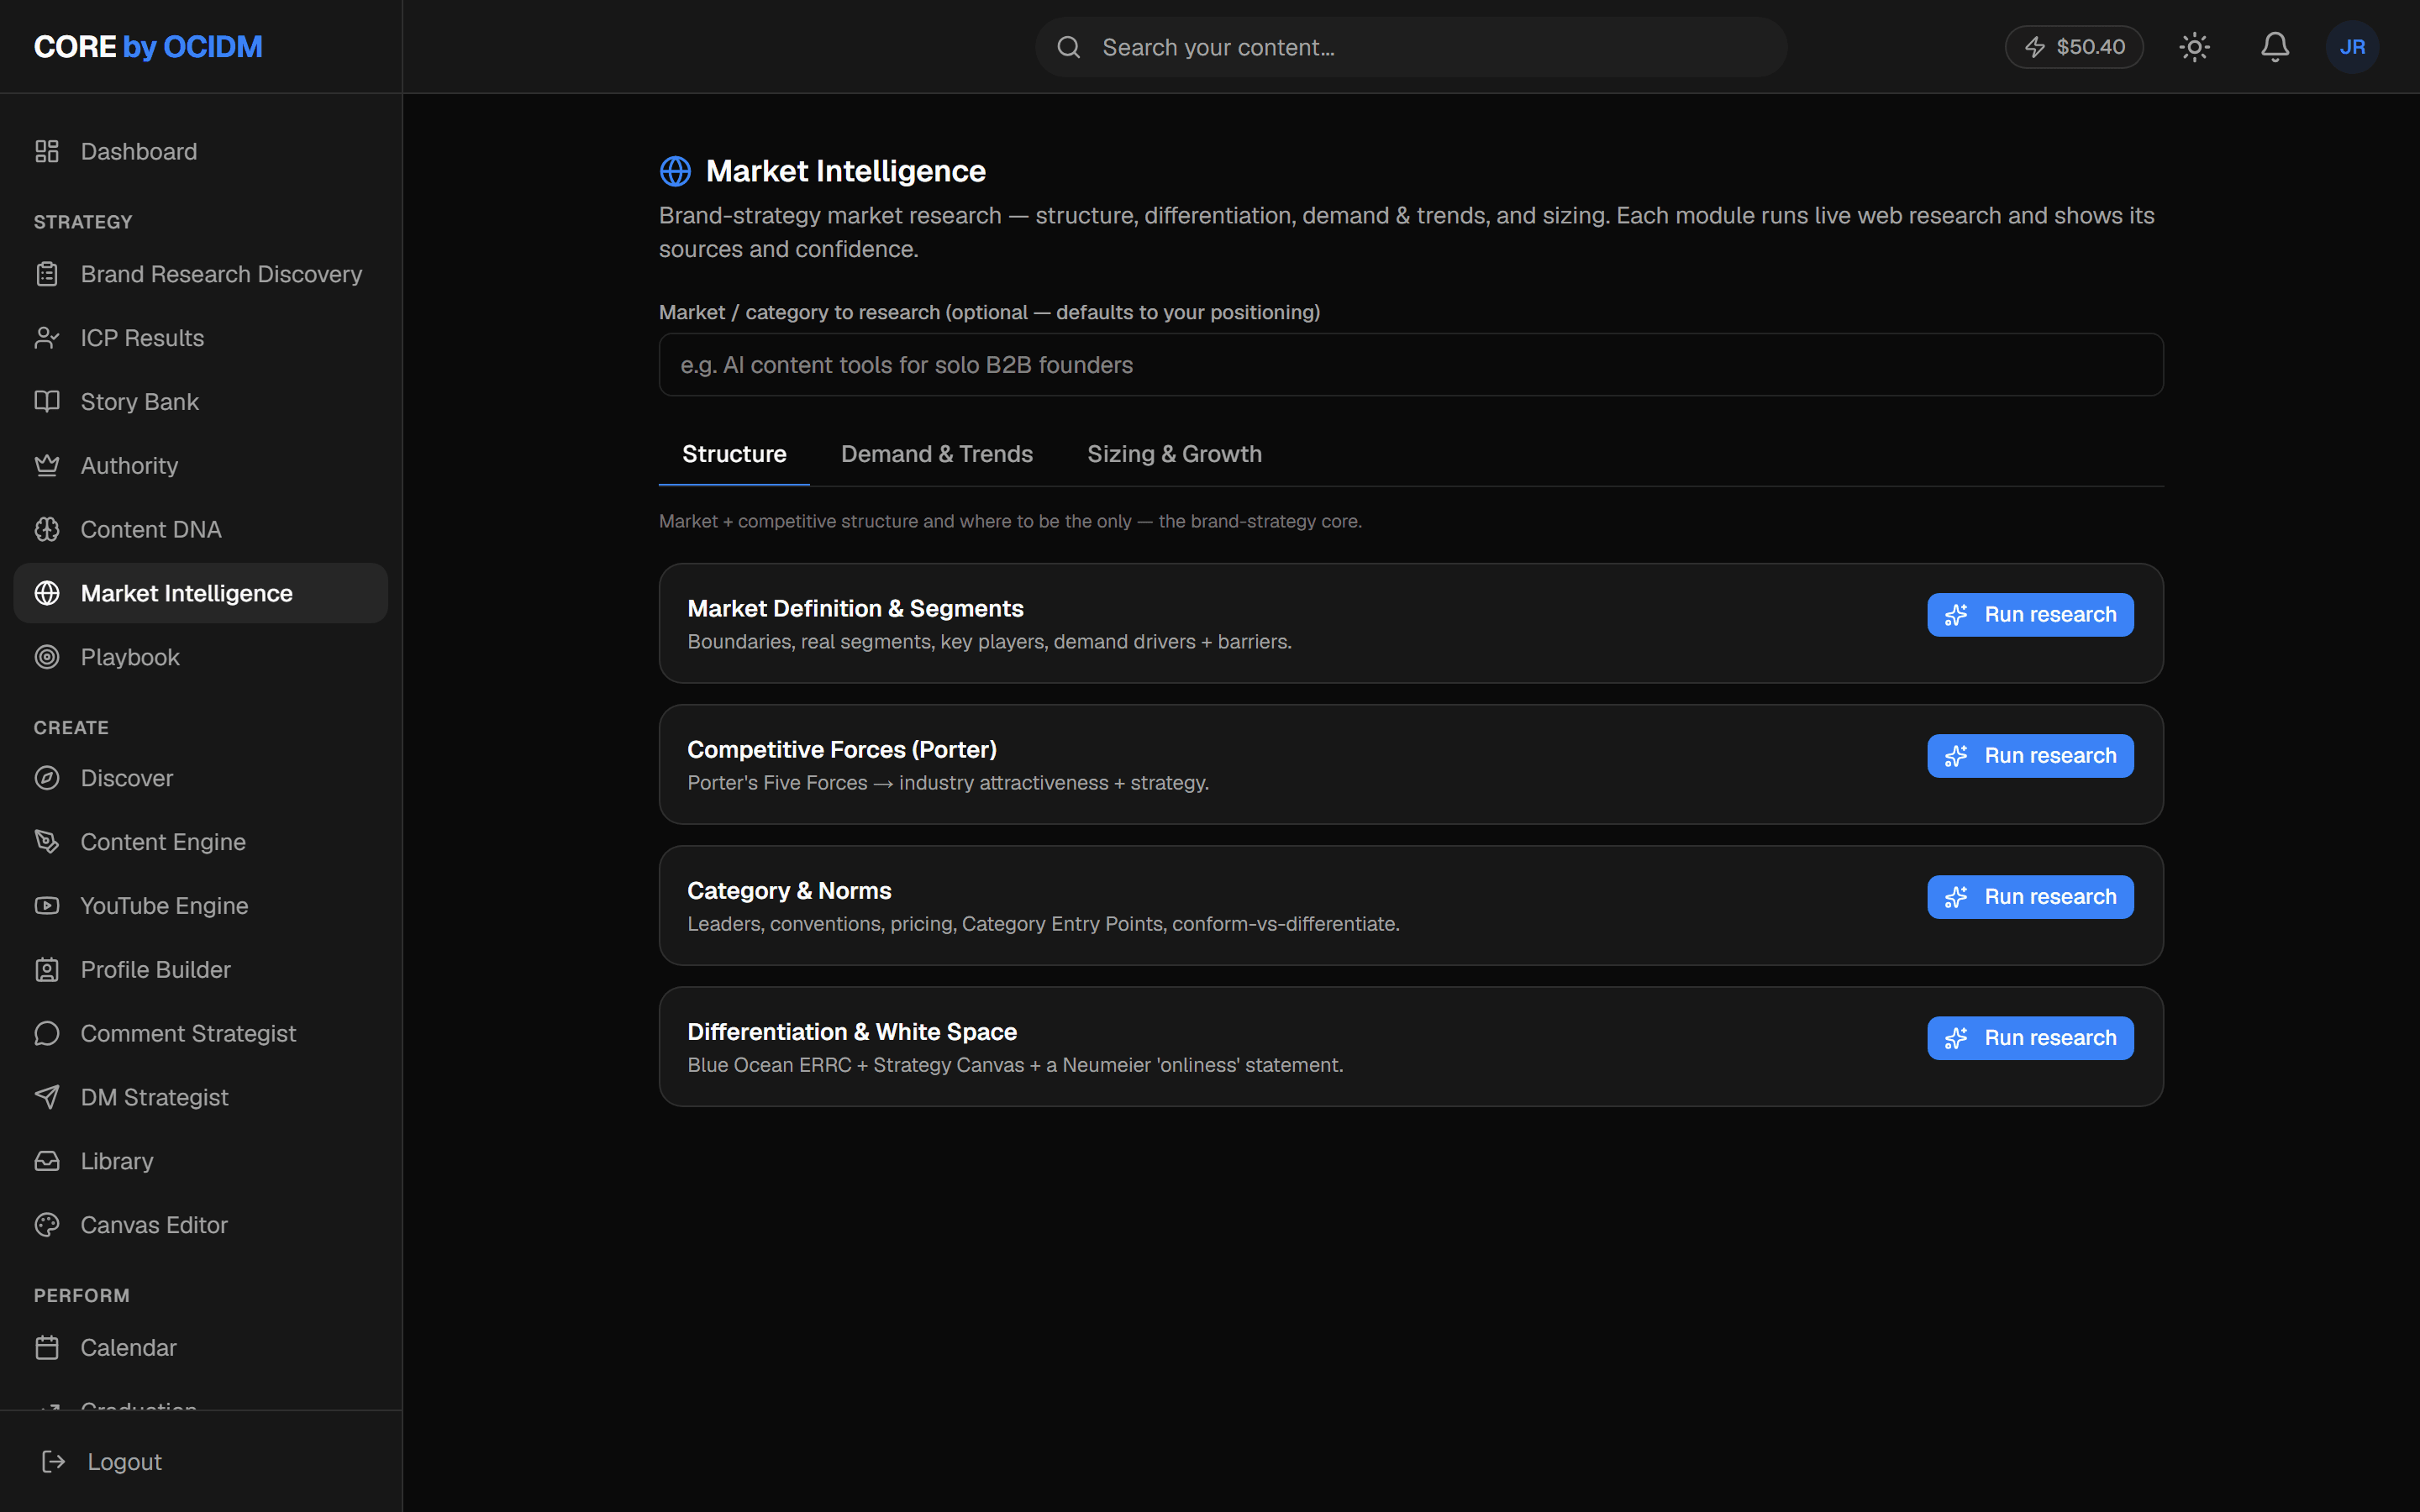Viewport: 2420px width, 1512px height.
Task: Click the CREATE section label
Action: 71,728
